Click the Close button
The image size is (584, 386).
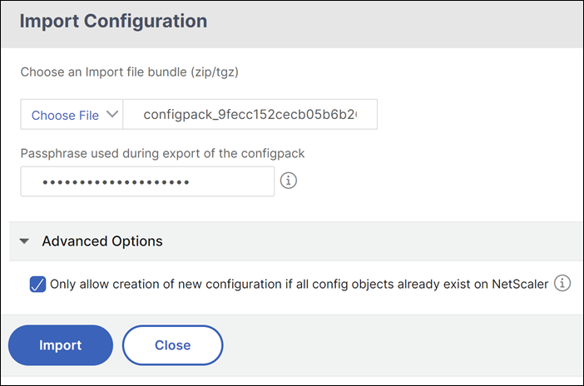[x=173, y=345]
